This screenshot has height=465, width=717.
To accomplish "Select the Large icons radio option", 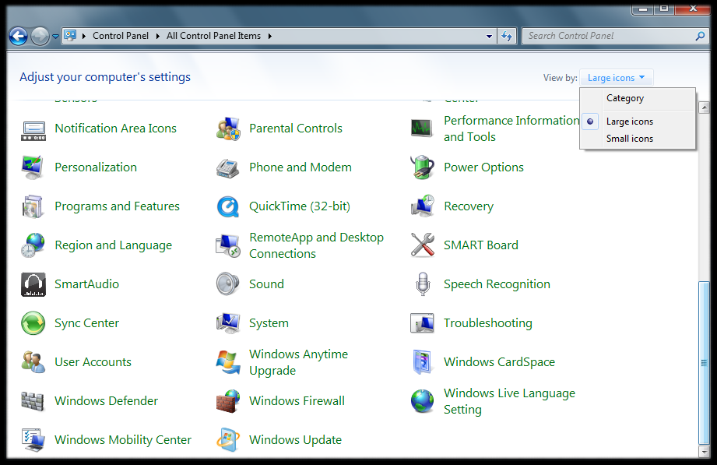I will point(629,122).
